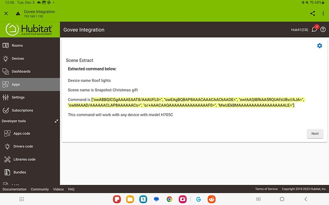Open Subscriptions in the sidebar
This screenshot has height=205, width=329.
(30, 110)
